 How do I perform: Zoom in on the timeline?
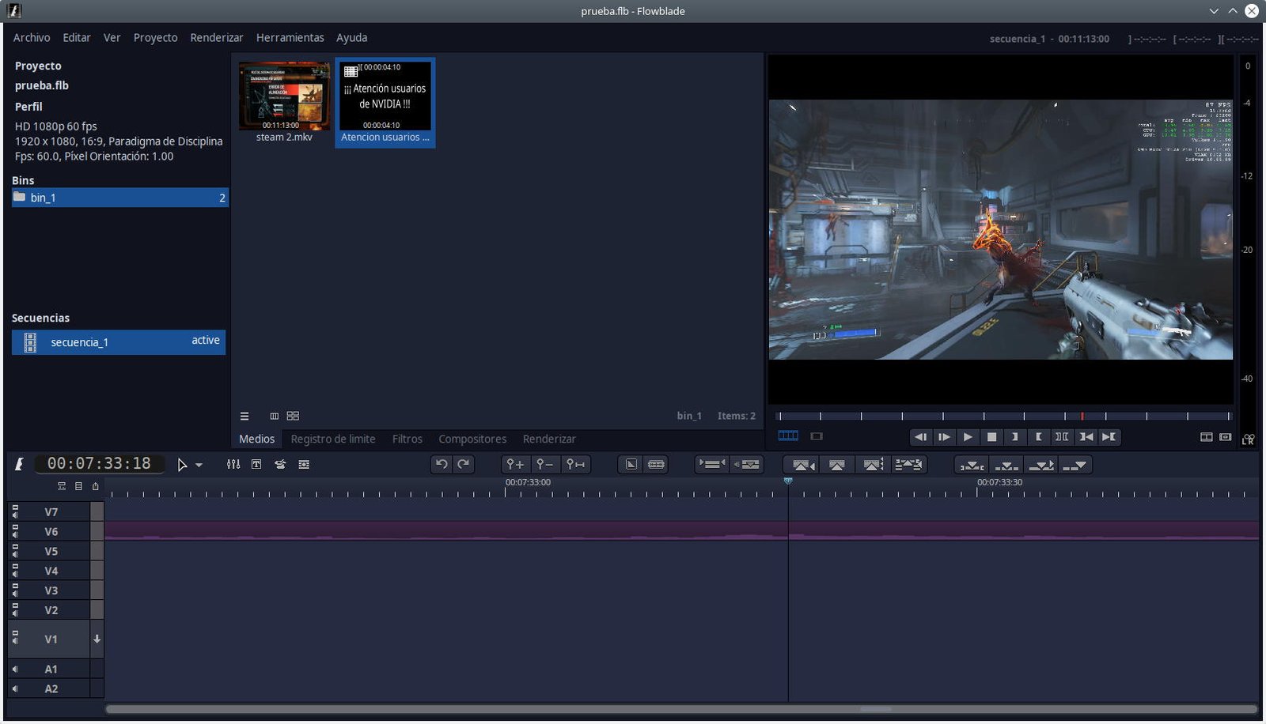515,465
